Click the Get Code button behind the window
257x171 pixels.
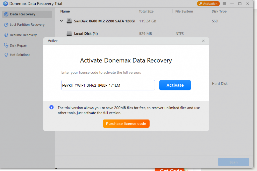[171, 170]
